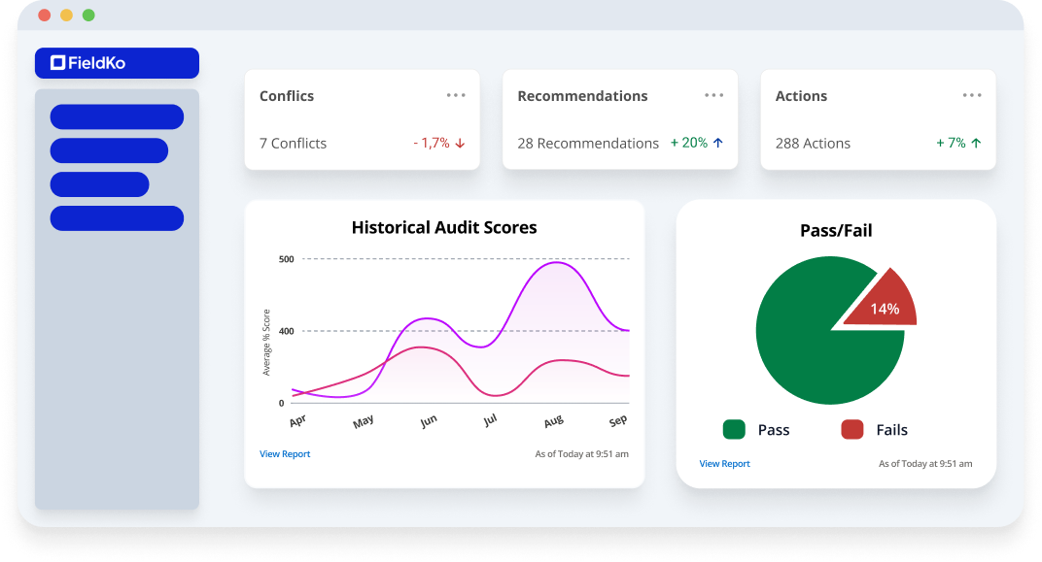
Task: Click the green up arrow beside +7%
Action: (976, 143)
